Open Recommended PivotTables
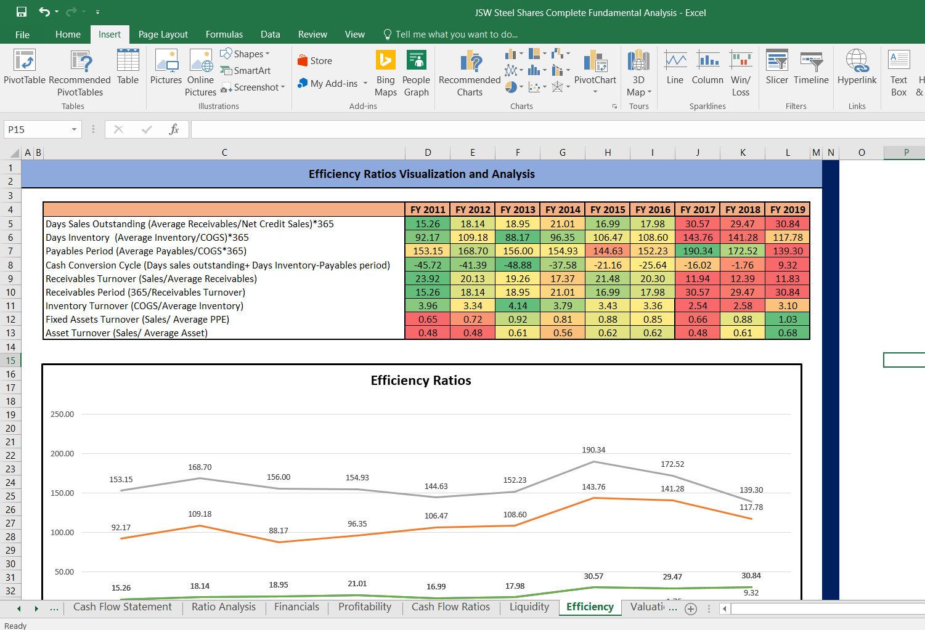 [x=80, y=73]
